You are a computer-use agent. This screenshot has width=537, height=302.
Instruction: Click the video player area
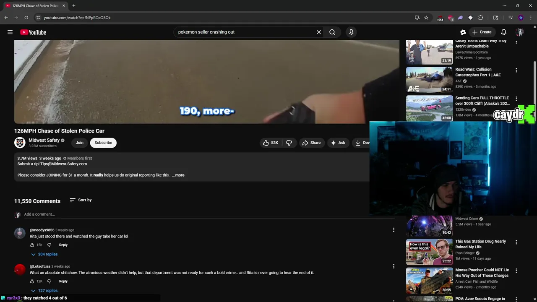click(207, 82)
